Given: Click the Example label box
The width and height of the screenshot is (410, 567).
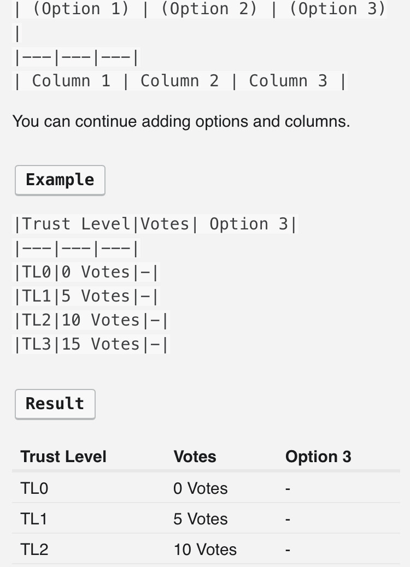Looking at the screenshot, I should click(x=60, y=180).
